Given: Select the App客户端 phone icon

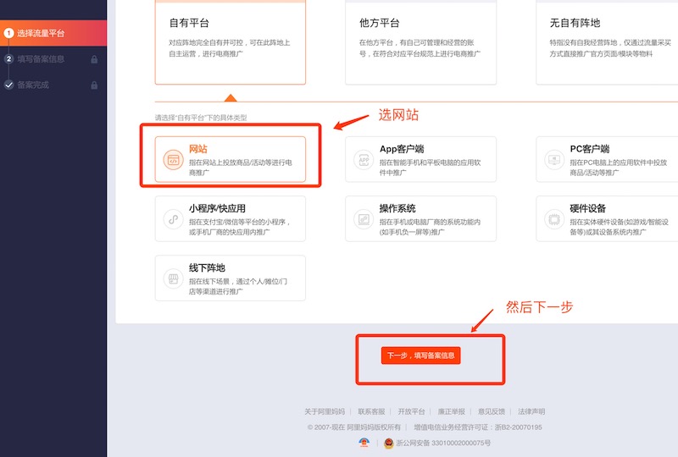Looking at the screenshot, I should coord(364,159).
